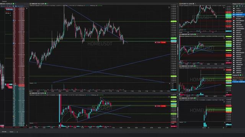This screenshot has width=245, height=137.
Task: Close the position tag on lower-left chart
Action: click(155, 106)
